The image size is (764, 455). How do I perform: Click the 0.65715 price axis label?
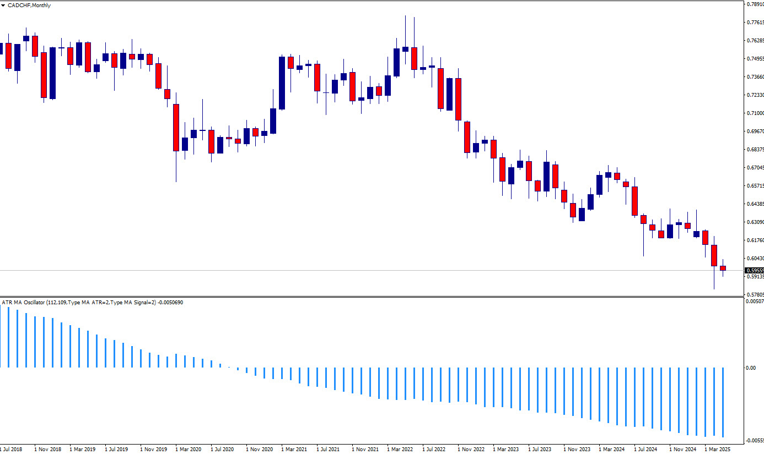pos(754,186)
